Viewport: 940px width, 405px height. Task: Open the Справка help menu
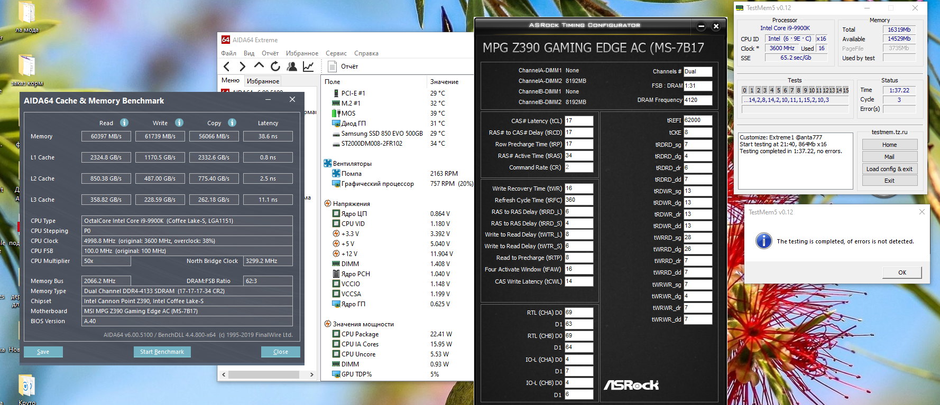[366, 53]
